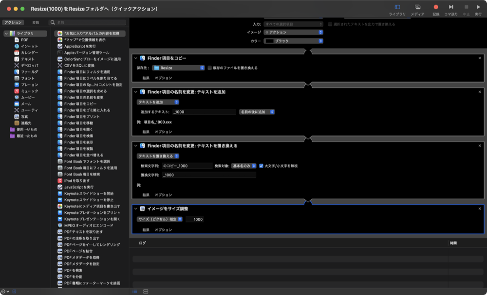Select 'Appleバージョン管理ツール' action icon

click(60, 52)
